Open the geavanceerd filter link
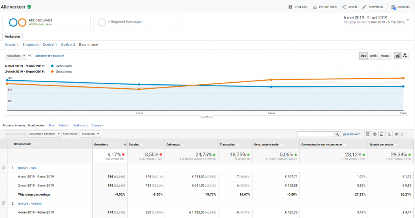This screenshot has height=218, width=415. click(x=351, y=135)
